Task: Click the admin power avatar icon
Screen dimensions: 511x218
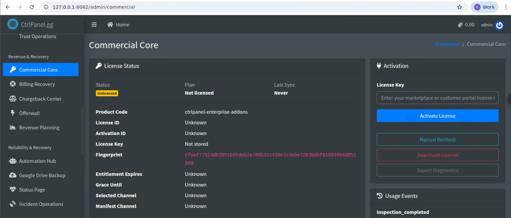Action: point(499,25)
